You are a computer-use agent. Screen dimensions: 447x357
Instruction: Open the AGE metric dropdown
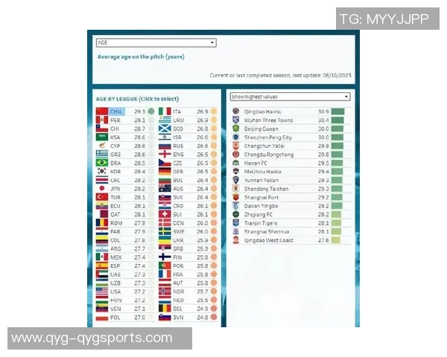tap(156, 43)
